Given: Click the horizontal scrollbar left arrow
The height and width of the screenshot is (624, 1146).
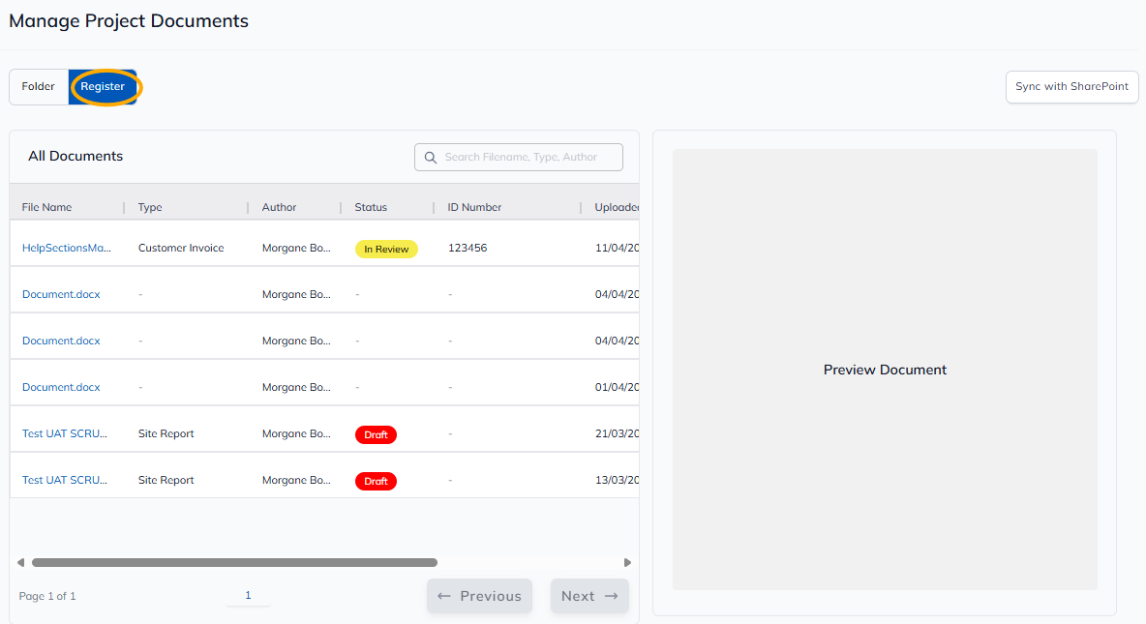Looking at the screenshot, I should [21, 562].
